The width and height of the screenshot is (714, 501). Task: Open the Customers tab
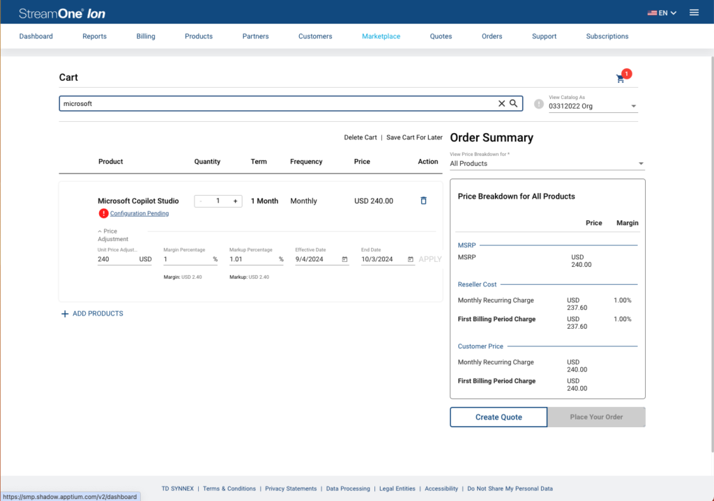[315, 36]
